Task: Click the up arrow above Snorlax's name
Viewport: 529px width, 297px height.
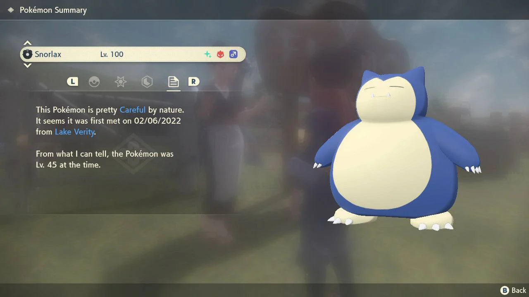Action: point(27,43)
